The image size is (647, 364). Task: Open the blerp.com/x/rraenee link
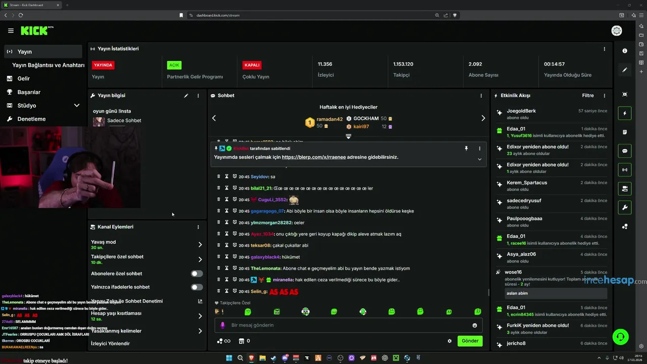tap(314, 157)
